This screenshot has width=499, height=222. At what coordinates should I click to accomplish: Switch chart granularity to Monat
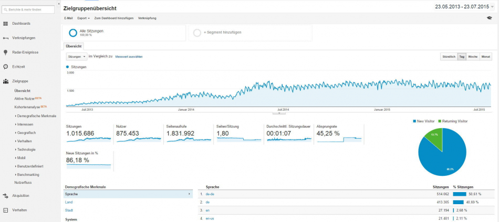click(486, 56)
